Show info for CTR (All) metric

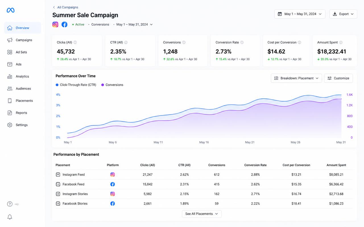[x=126, y=42]
